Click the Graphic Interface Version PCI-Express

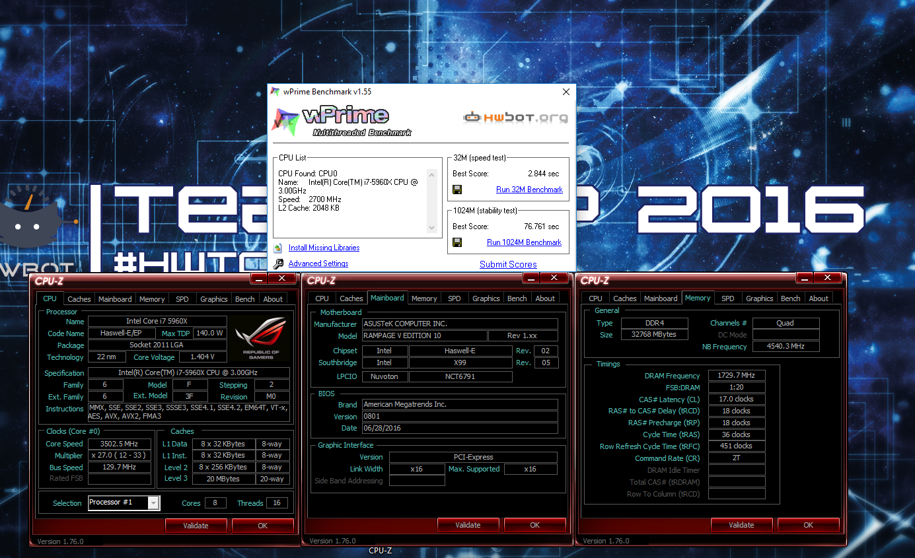pyautogui.click(x=473, y=457)
